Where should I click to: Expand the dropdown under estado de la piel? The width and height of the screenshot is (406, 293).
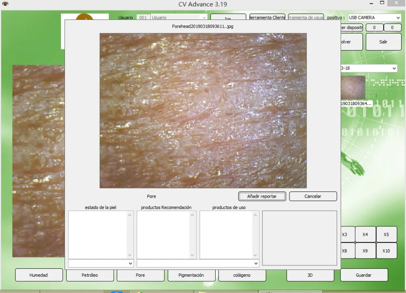click(x=101, y=263)
